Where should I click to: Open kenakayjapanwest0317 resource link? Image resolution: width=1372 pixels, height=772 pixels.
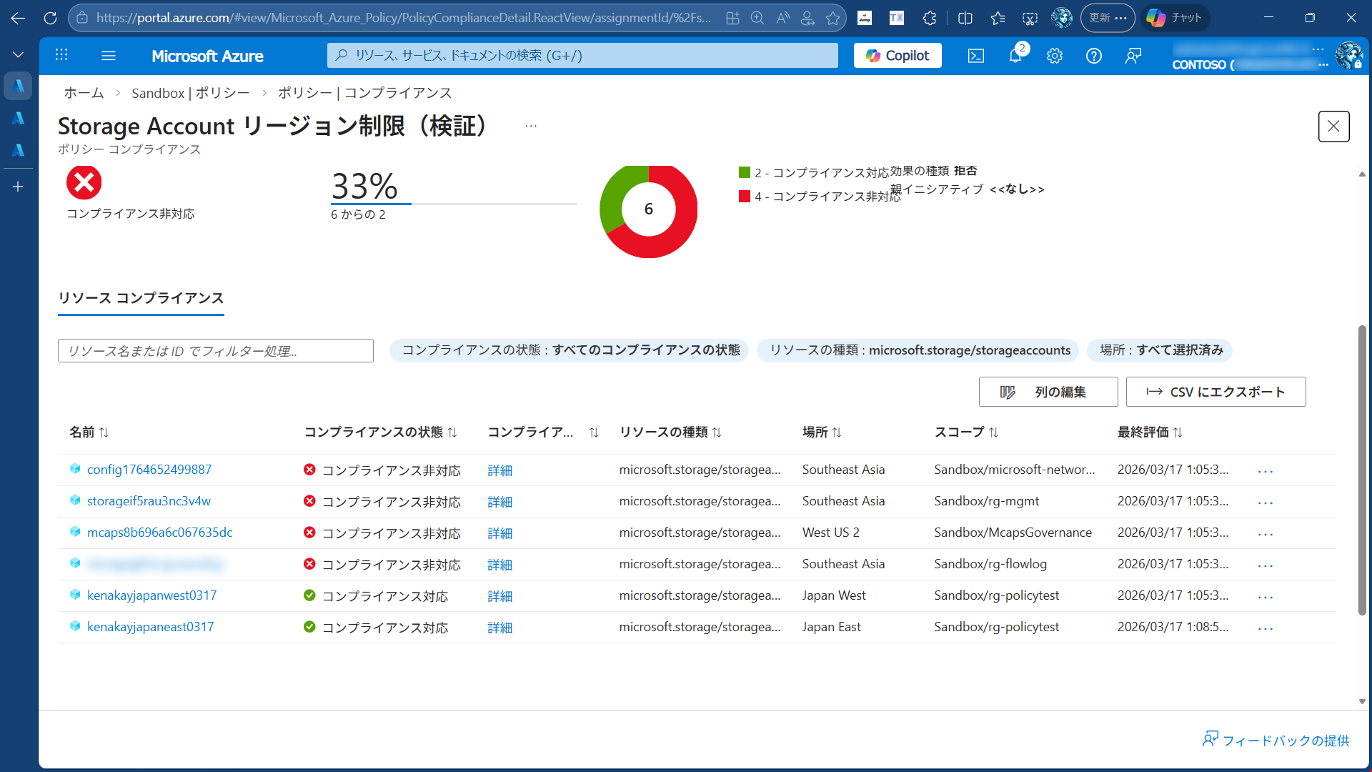point(151,595)
